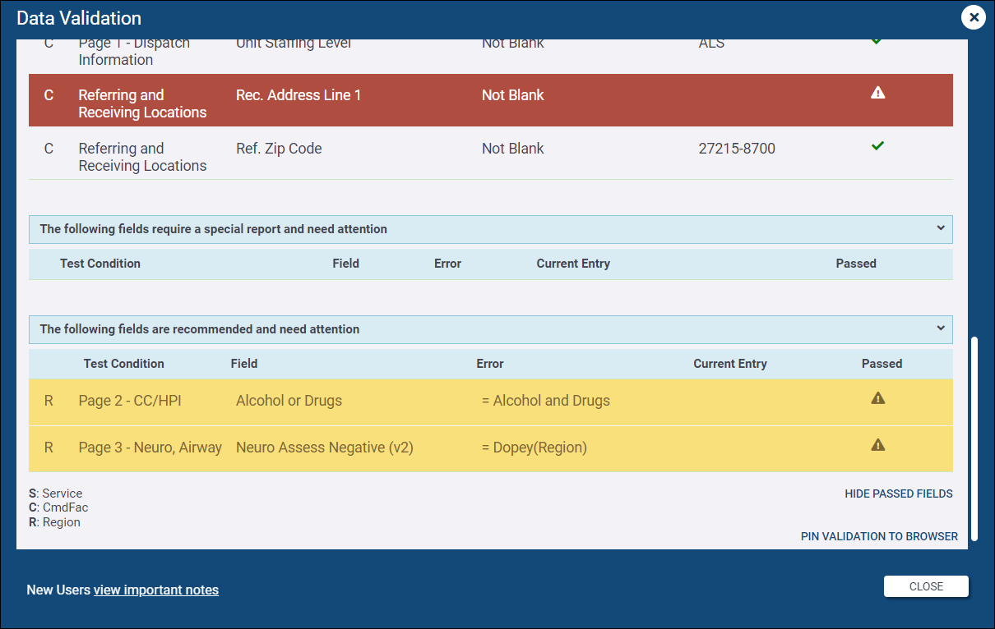Collapse the recommended fields section chevron
The height and width of the screenshot is (629, 995).
(941, 328)
